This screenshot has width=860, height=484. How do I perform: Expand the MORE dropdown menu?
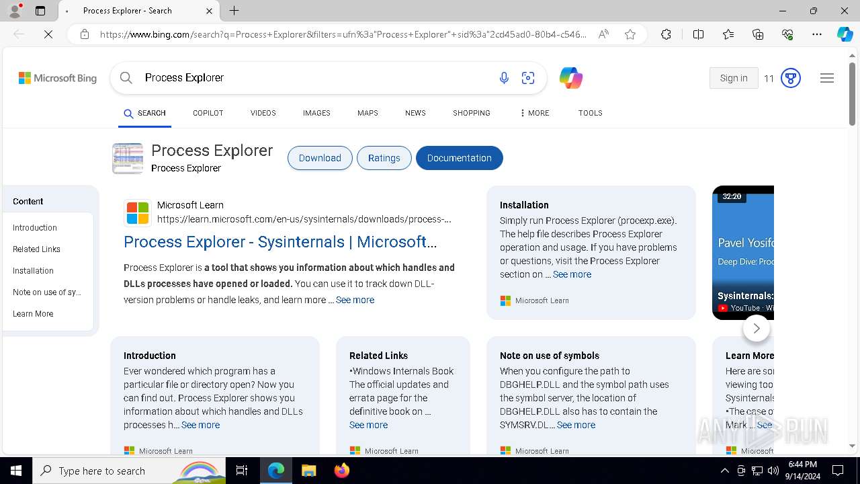coord(535,113)
